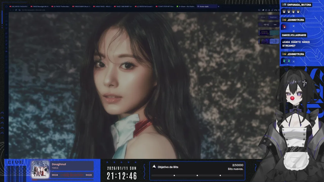Click the DANIELVILLAGRAN19 chat username
This screenshot has height=182, width=324.
pos(294,35)
